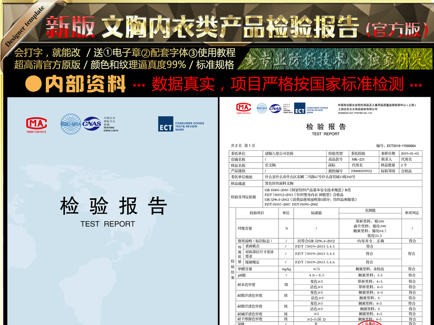Click the 表面疵点 row label
The height and width of the screenshot is (325, 434).
(x=252, y=246)
